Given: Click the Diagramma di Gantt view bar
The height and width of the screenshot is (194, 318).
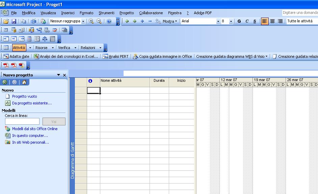Looking at the screenshot, I should (x=72, y=136).
